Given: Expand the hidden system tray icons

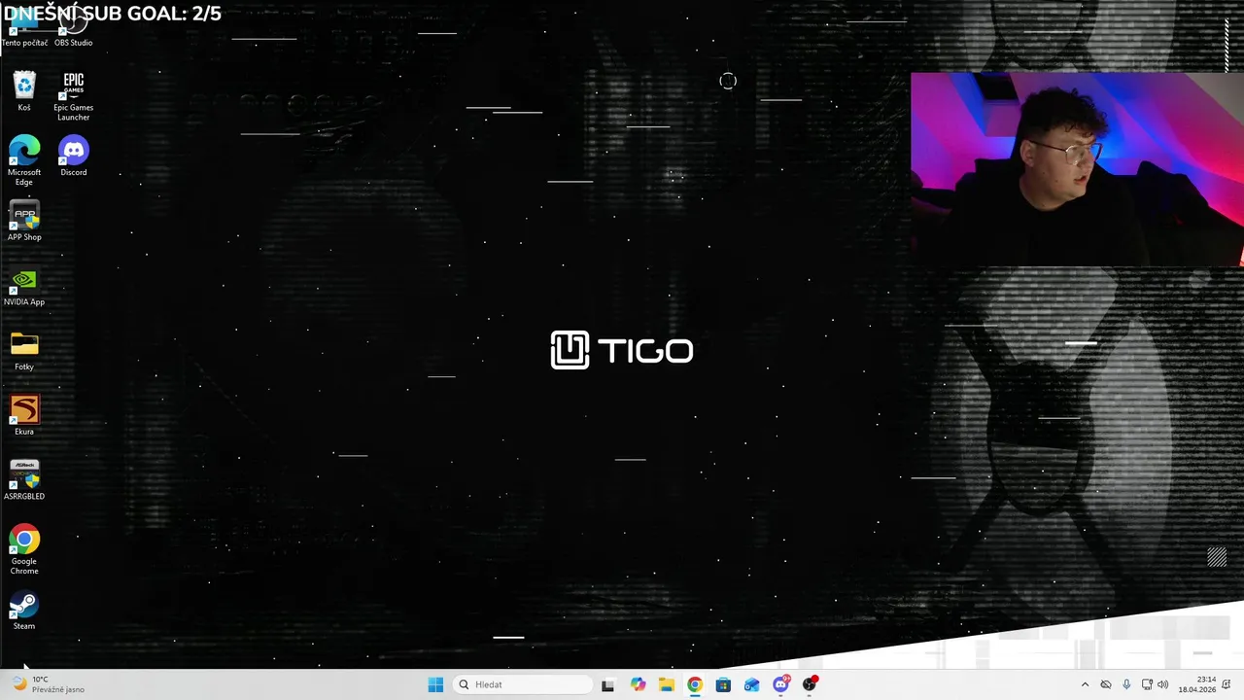Looking at the screenshot, I should click(x=1085, y=684).
